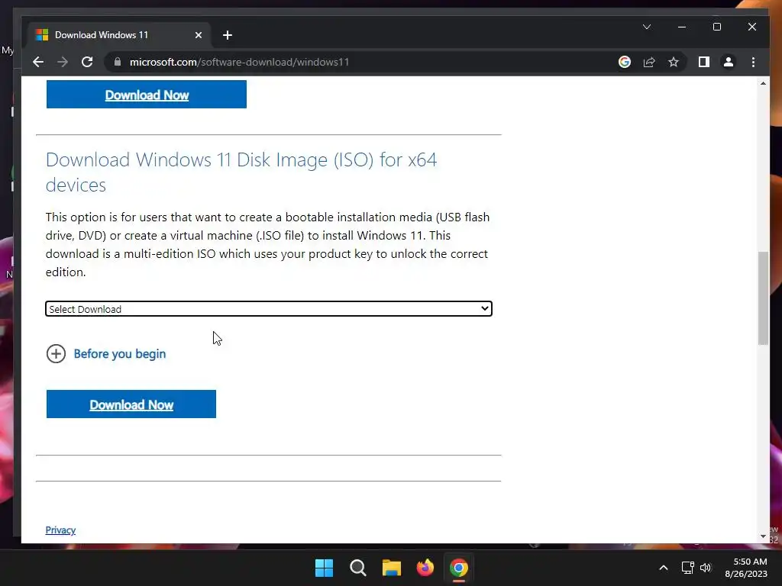782x586 pixels.
Task: Open network status tray icon
Action: pyautogui.click(x=688, y=568)
